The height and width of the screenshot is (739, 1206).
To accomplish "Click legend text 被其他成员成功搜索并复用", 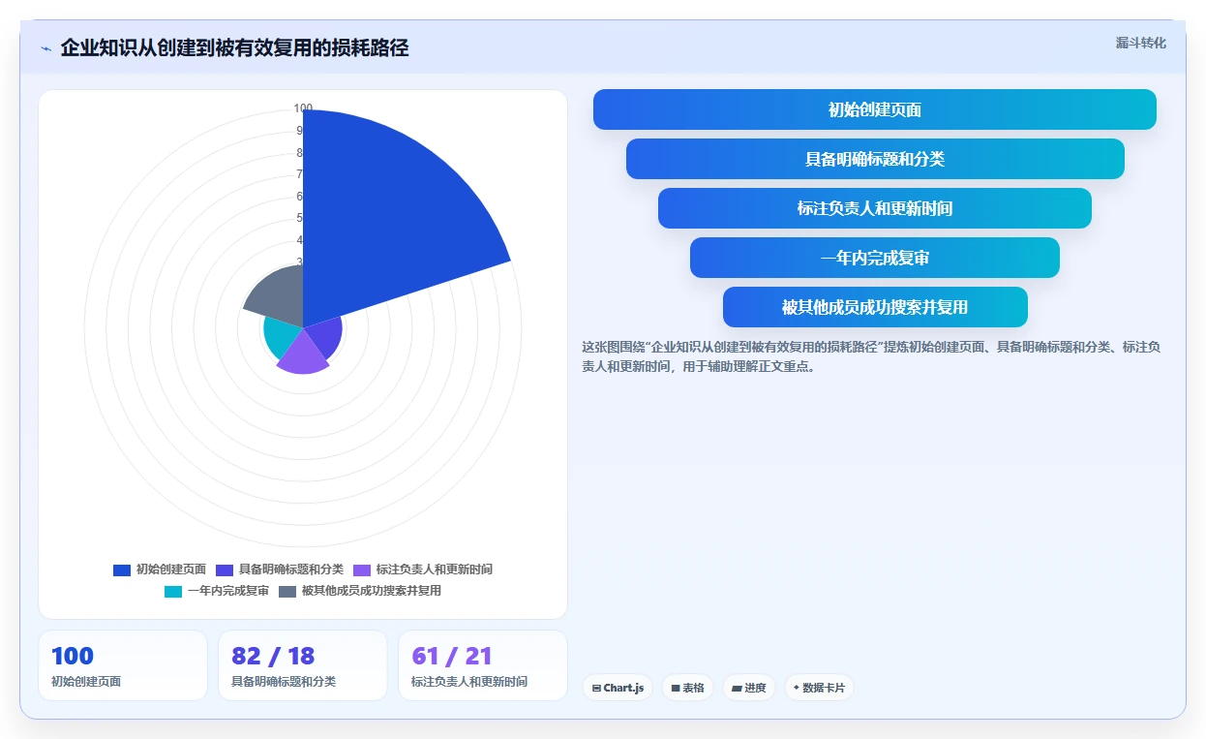I will point(372,591).
